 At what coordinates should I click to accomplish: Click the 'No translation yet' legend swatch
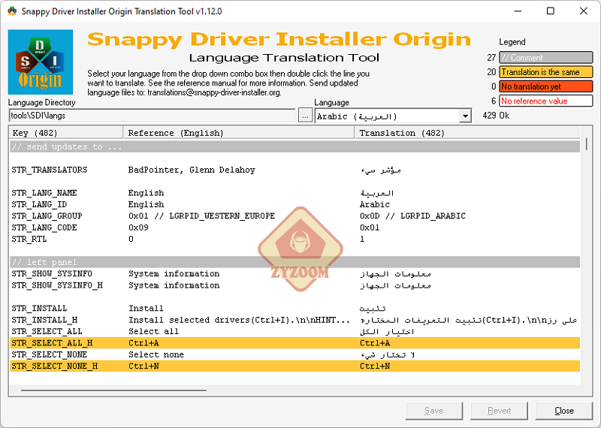click(x=546, y=86)
